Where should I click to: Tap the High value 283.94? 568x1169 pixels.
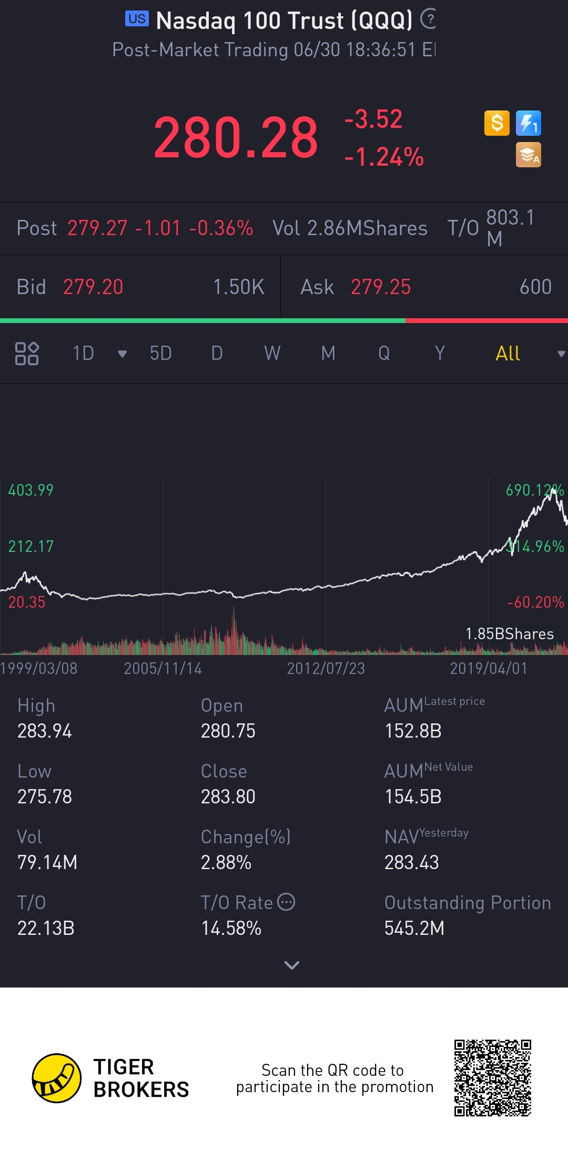coord(45,731)
